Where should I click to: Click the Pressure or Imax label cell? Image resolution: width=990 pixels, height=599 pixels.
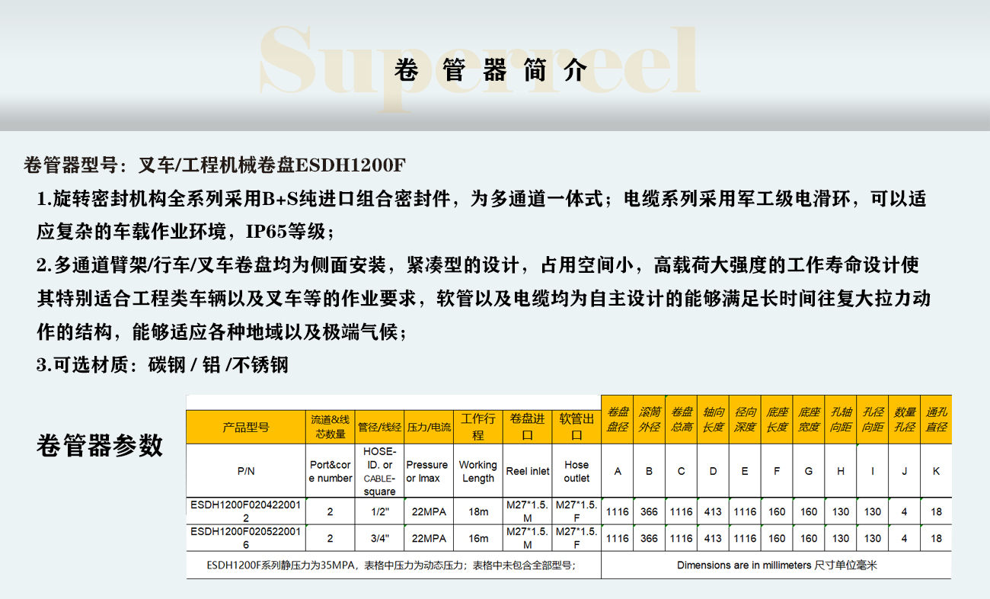pos(428,471)
